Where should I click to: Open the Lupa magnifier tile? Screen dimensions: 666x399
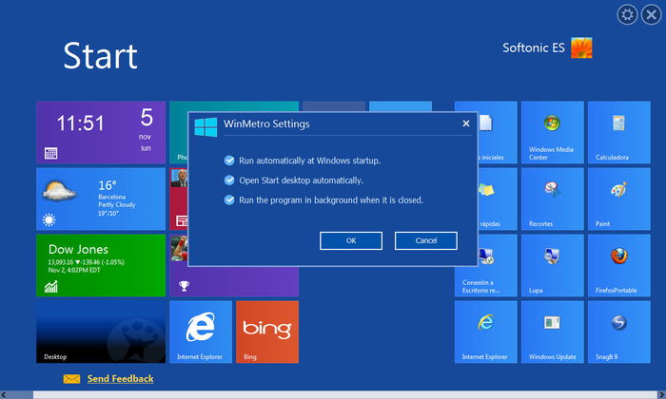pyautogui.click(x=552, y=265)
